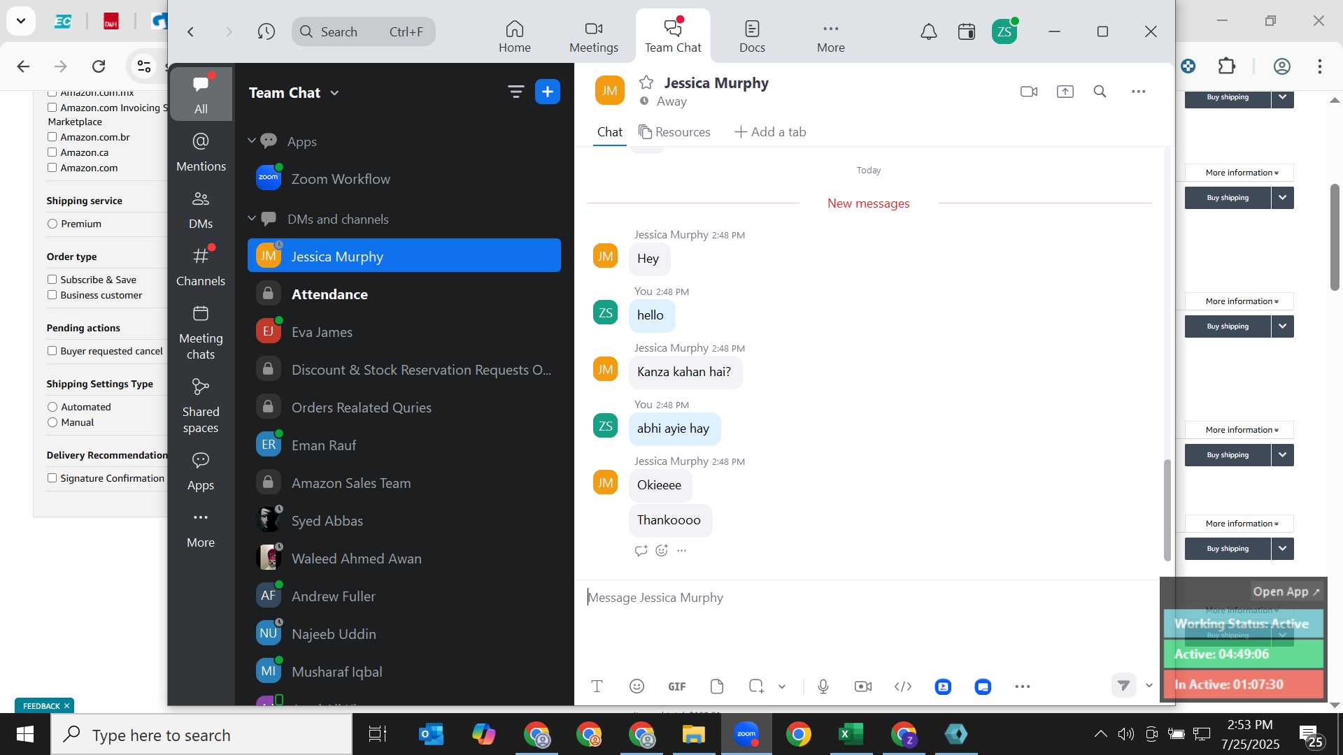Image resolution: width=1343 pixels, height=755 pixels.
Task: Switch to the Resources tab
Action: 674,132
